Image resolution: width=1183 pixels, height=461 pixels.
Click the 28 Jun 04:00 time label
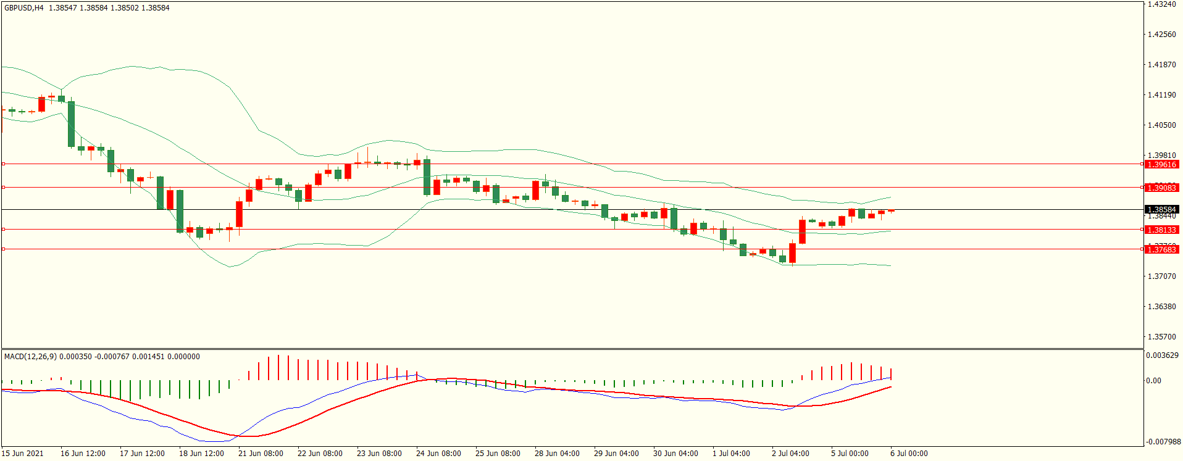point(557,454)
